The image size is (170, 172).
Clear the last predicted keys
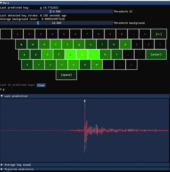[x=41, y=85]
